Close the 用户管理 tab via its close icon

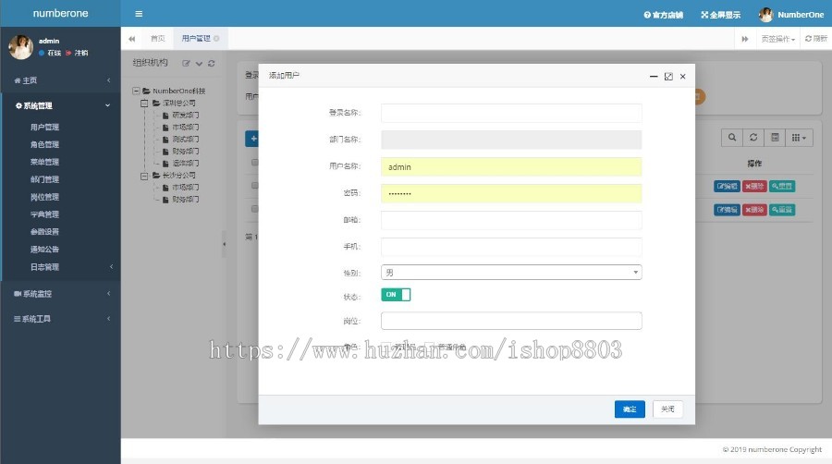[x=216, y=39]
